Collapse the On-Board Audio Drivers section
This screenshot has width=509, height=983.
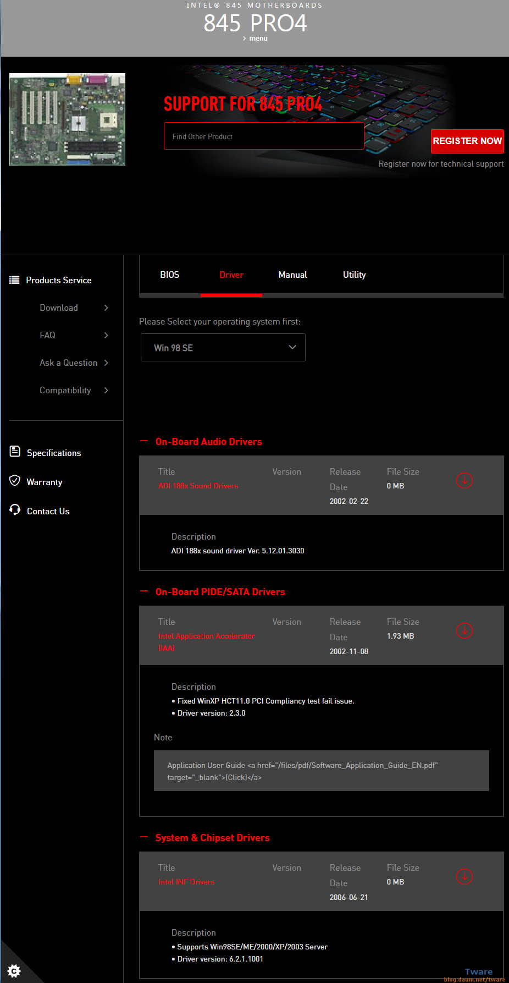144,441
